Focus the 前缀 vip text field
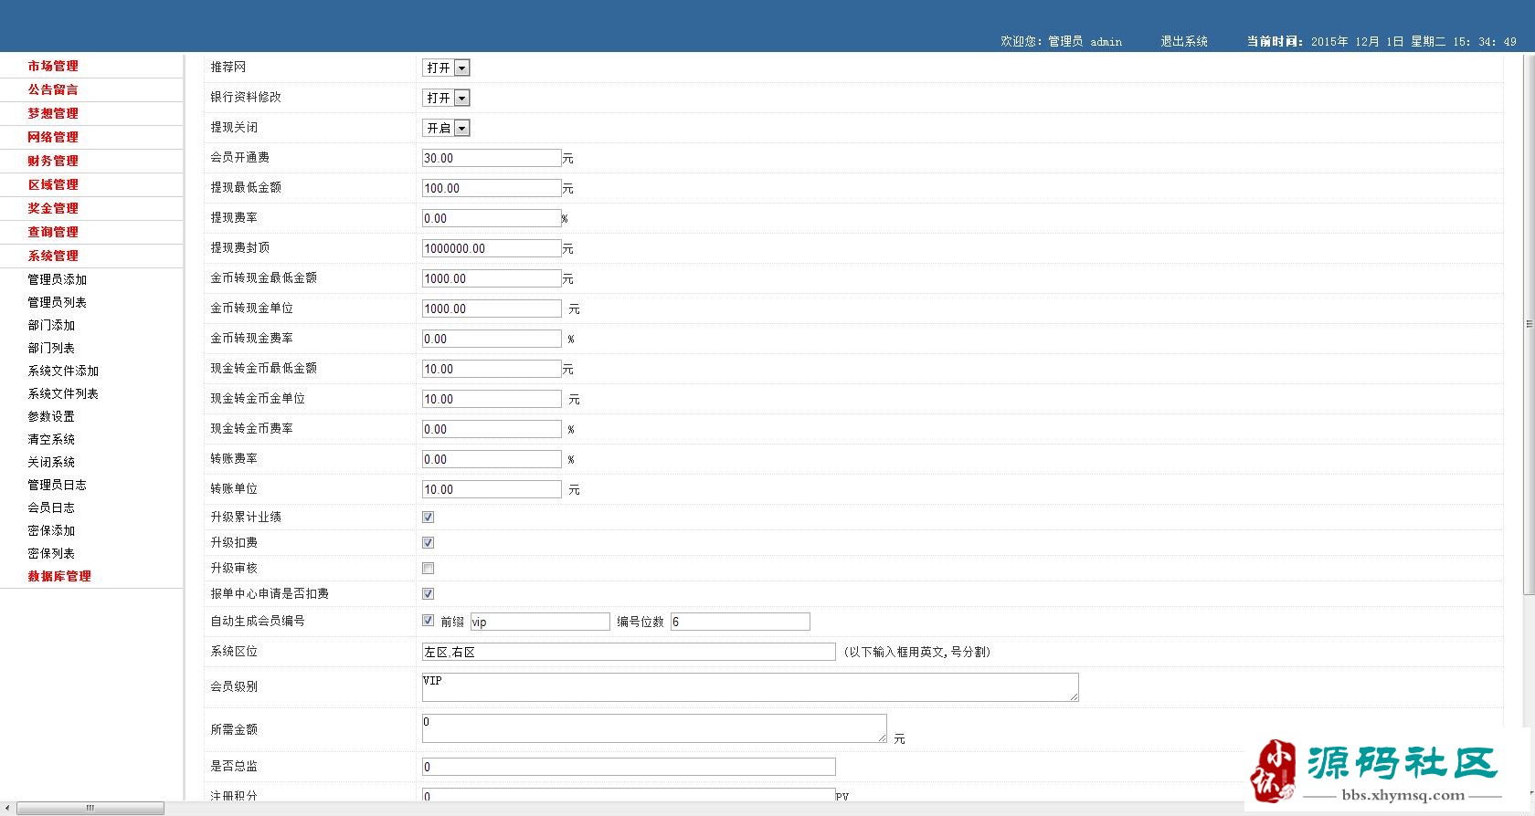Screen dimensions: 1535x816 tap(539, 622)
